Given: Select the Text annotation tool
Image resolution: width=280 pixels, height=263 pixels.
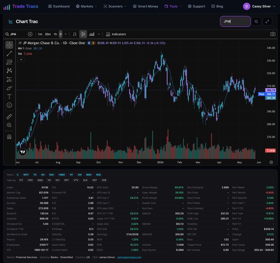Looking at the screenshot, I should [9, 96].
